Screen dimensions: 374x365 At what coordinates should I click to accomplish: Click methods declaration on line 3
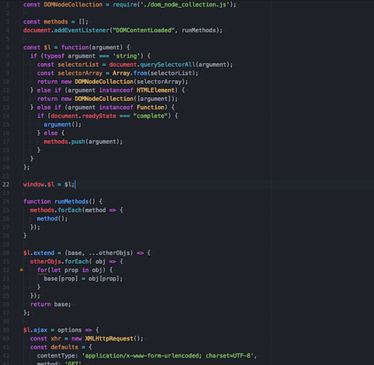[56, 22]
